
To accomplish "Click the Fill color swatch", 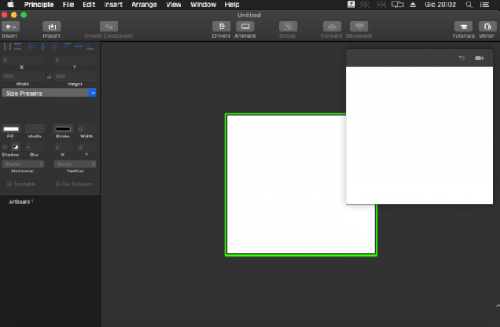I will pos(11,129).
